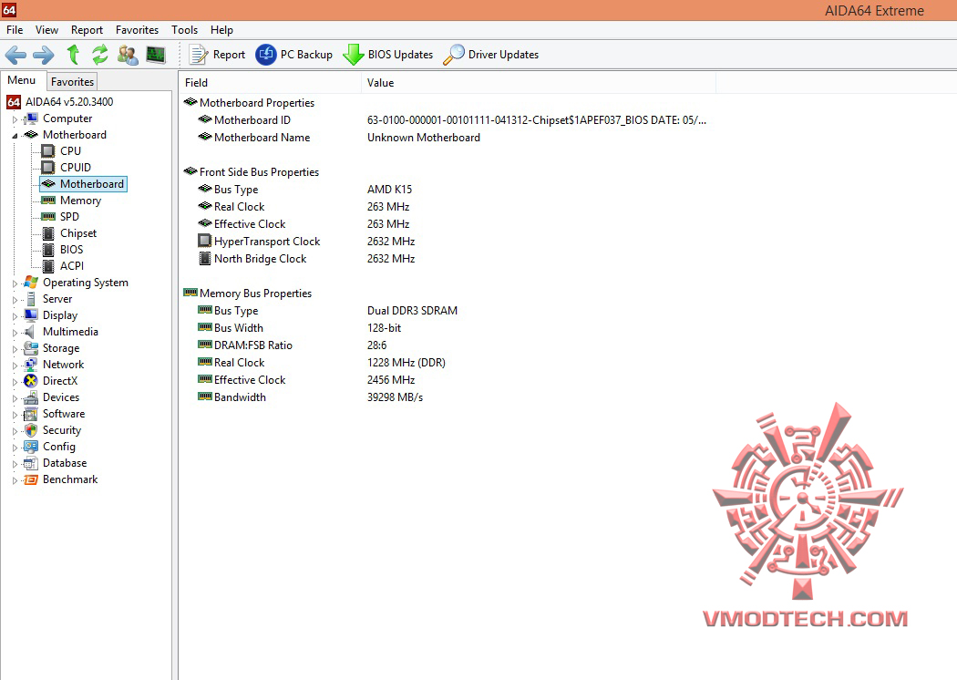Click the Network computers icon in tree
Image resolution: width=957 pixels, height=680 pixels.
pos(31,365)
